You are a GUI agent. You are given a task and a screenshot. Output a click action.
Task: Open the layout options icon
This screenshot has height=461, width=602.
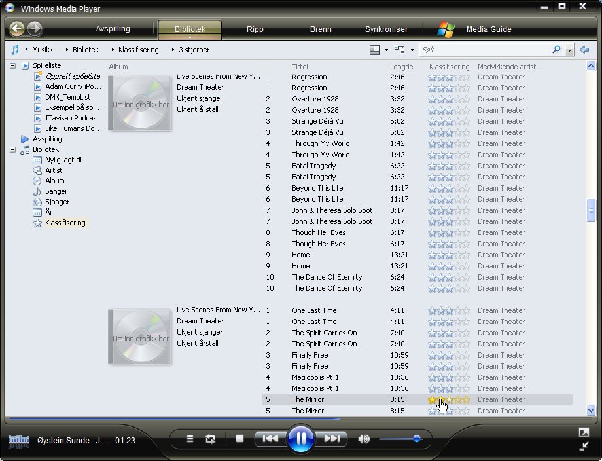375,50
